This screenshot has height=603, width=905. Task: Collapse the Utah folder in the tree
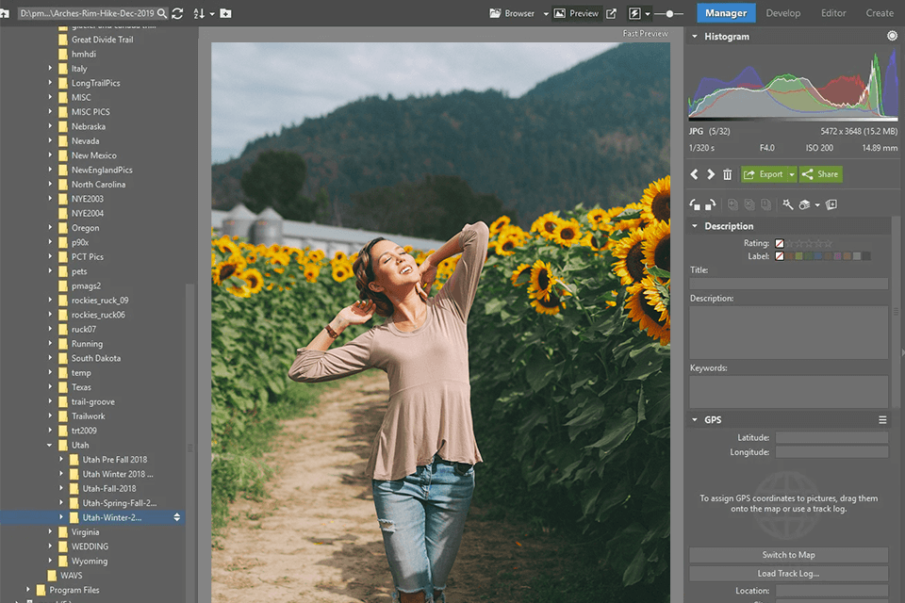pyautogui.click(x=51, y=445)
